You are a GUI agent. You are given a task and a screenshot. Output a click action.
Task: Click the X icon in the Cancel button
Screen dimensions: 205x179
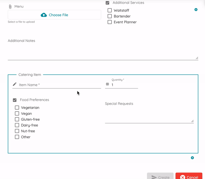click(182, 177)
